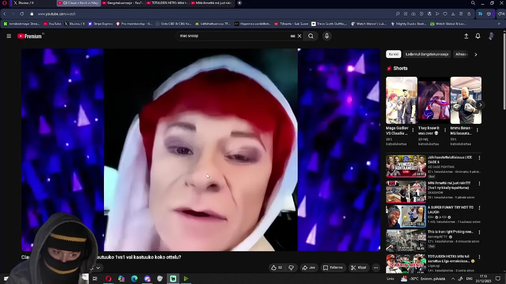This screenshot has width=506, height=284.
Task: Open the Opera menu logo icon
Action: click(x=5, y=3)
